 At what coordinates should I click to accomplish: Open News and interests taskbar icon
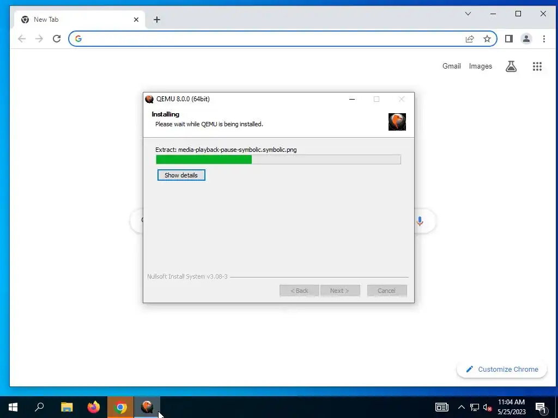[441, 407]
